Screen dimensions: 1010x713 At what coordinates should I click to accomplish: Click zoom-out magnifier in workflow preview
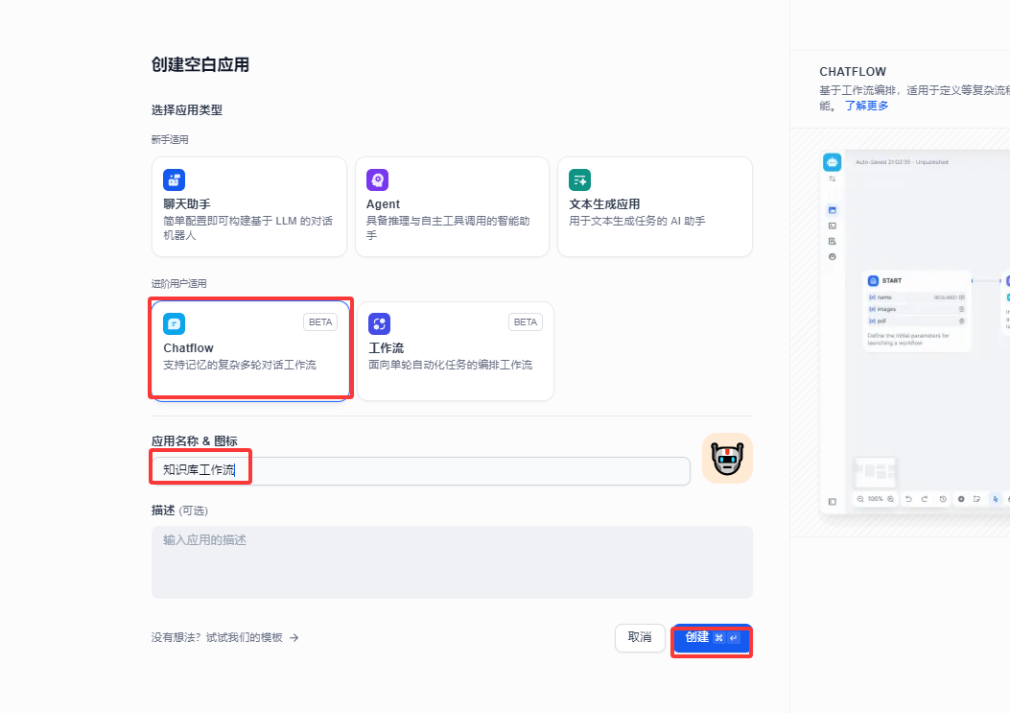click(860, 499)
